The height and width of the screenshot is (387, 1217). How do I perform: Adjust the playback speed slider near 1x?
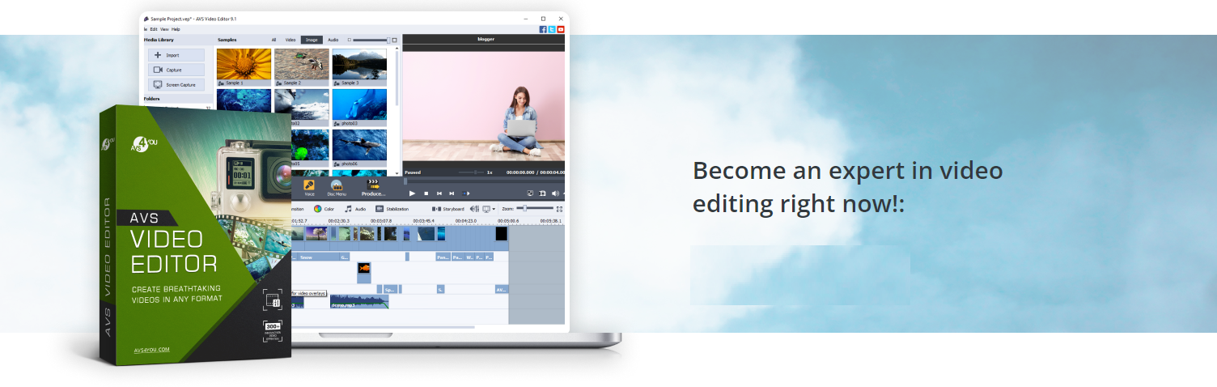tap(469, 172)
